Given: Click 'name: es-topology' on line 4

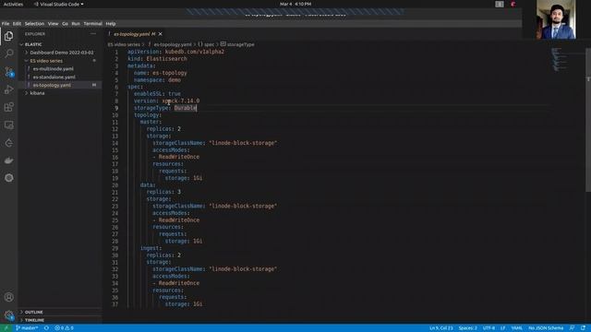Looking at the screenshot, I should tap(160, 73).
